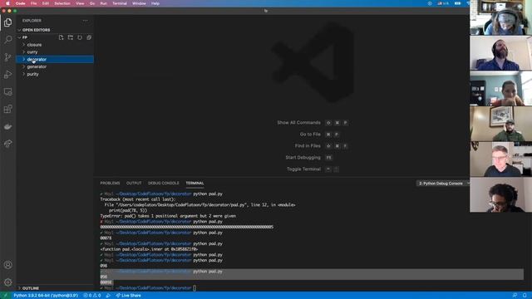Image resolution: width=532 pixels, height=299 pixels.
Task: Open Explorer's three-dot more actions menu
Action: (x=85, y=21)
